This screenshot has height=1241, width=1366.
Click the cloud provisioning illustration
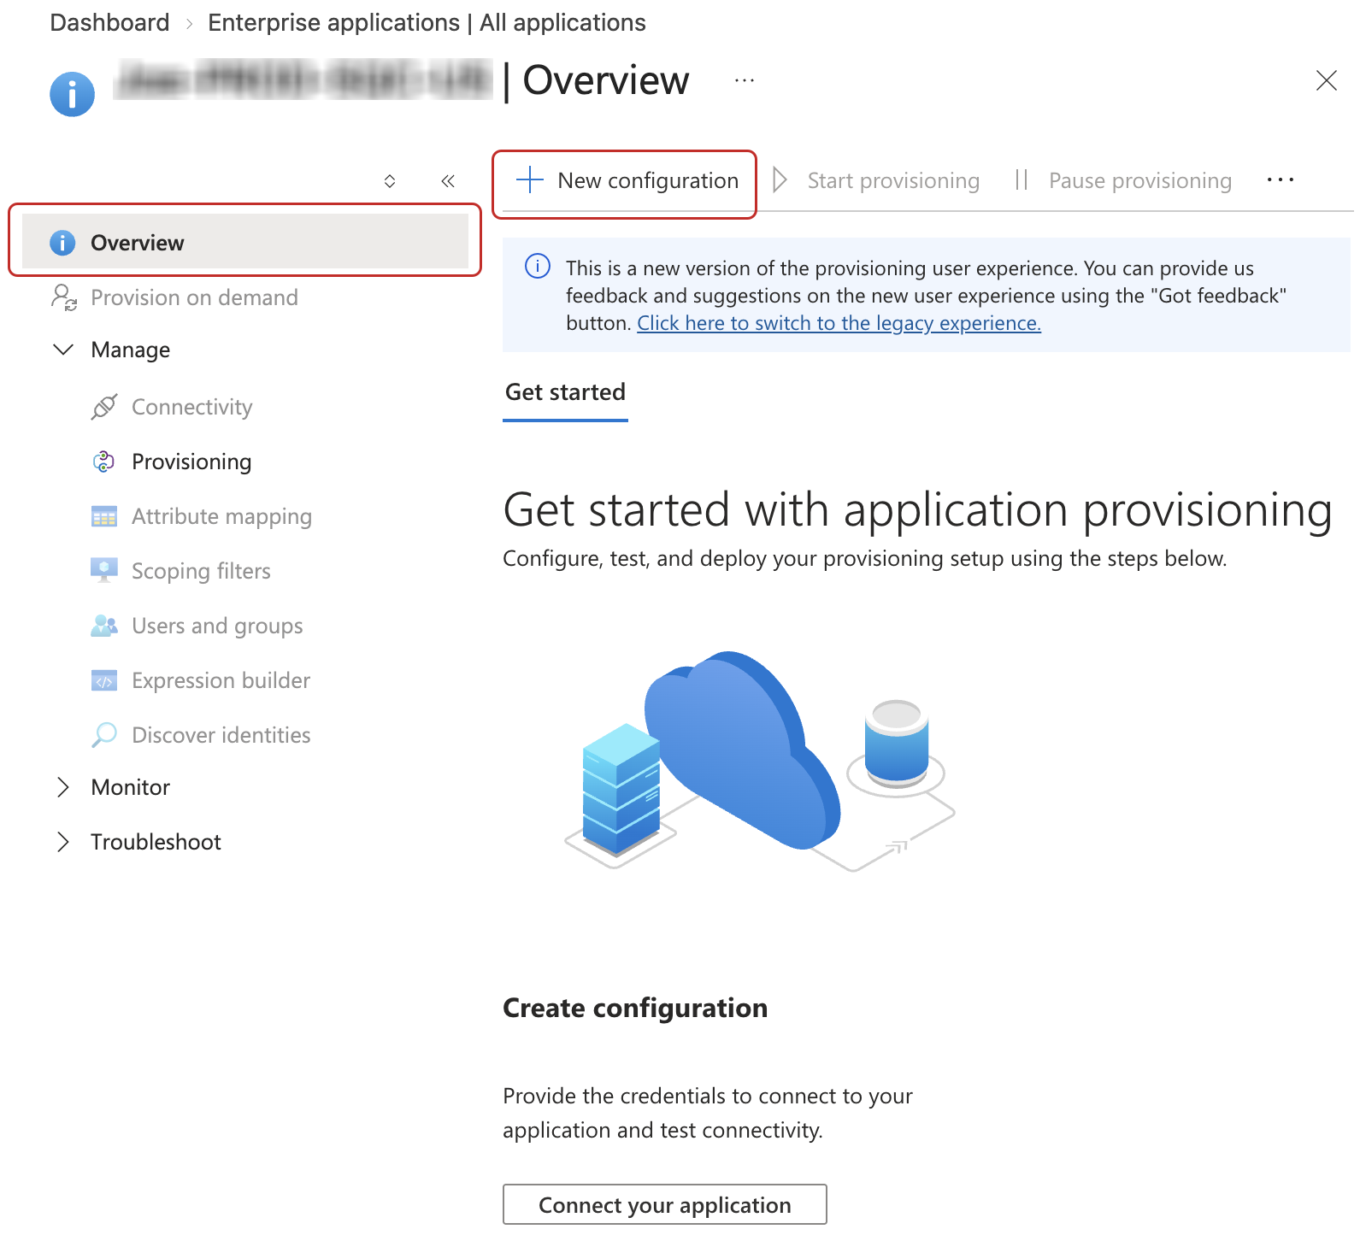click(x=760, y=762)
